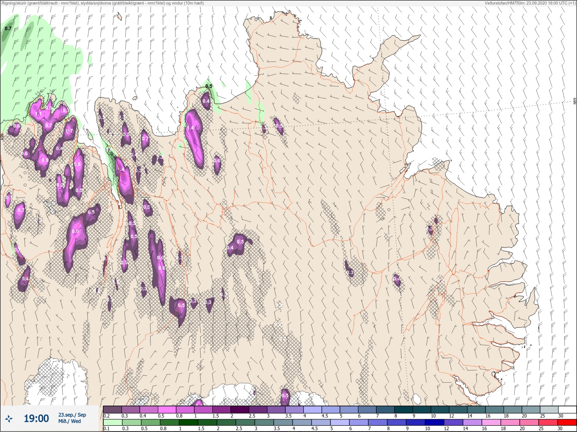The height and width of the screenshot is (432, 577).
Task: Click the '1.1' precipitation value on the map
Action: 38,115
